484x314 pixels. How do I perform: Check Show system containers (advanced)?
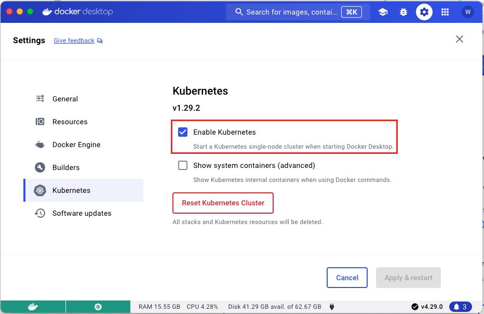coord(183,165)
